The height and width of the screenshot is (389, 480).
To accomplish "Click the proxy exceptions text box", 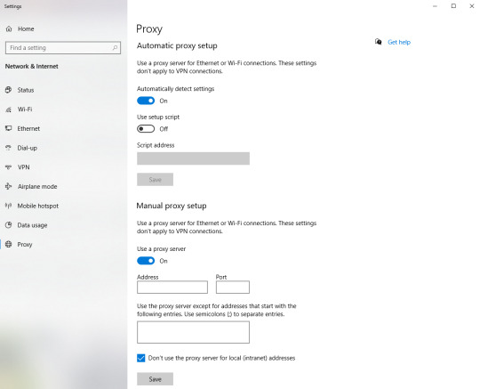I will (x=193, y=332).
